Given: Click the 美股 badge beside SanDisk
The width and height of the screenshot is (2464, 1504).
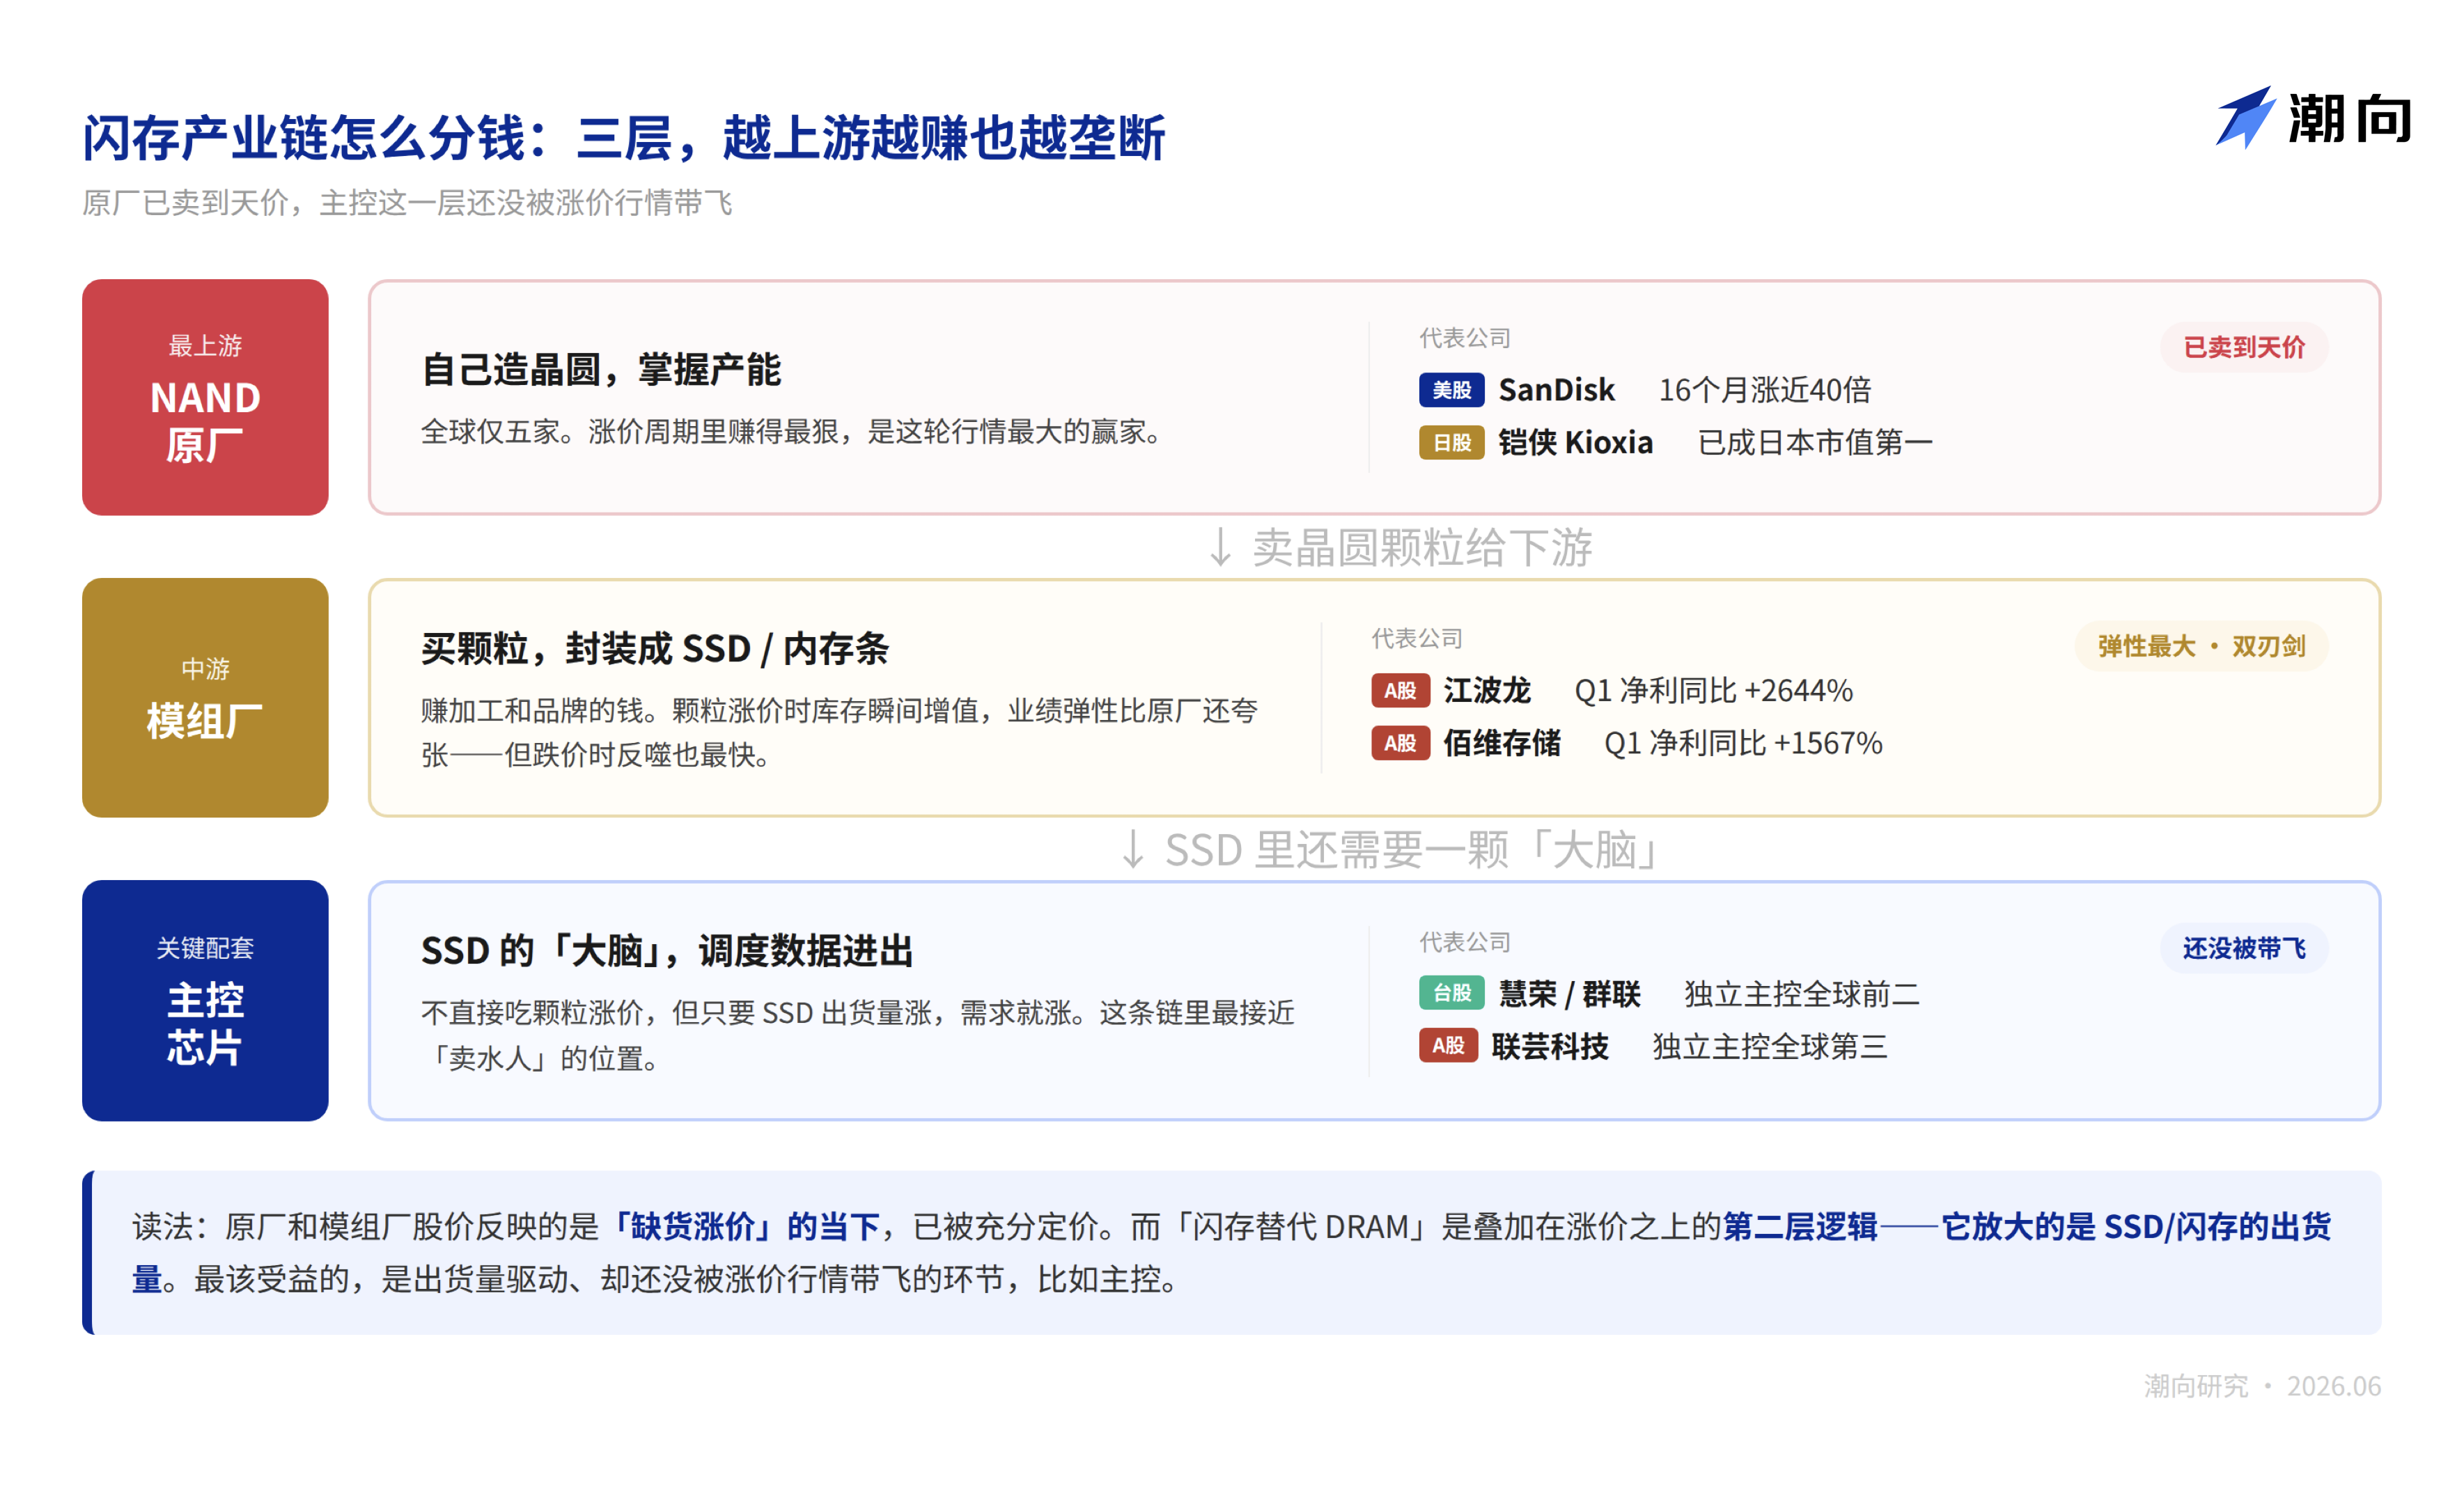Looking at the screenshot, I should coord(1451,389).
